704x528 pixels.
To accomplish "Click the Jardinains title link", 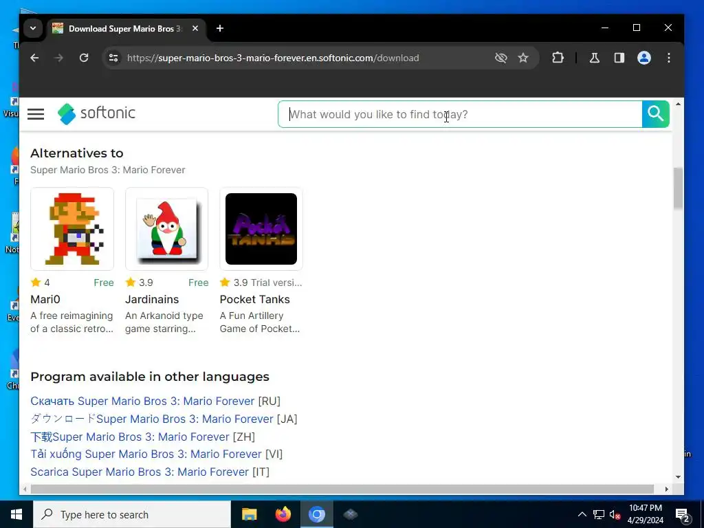I will point(152,300).
